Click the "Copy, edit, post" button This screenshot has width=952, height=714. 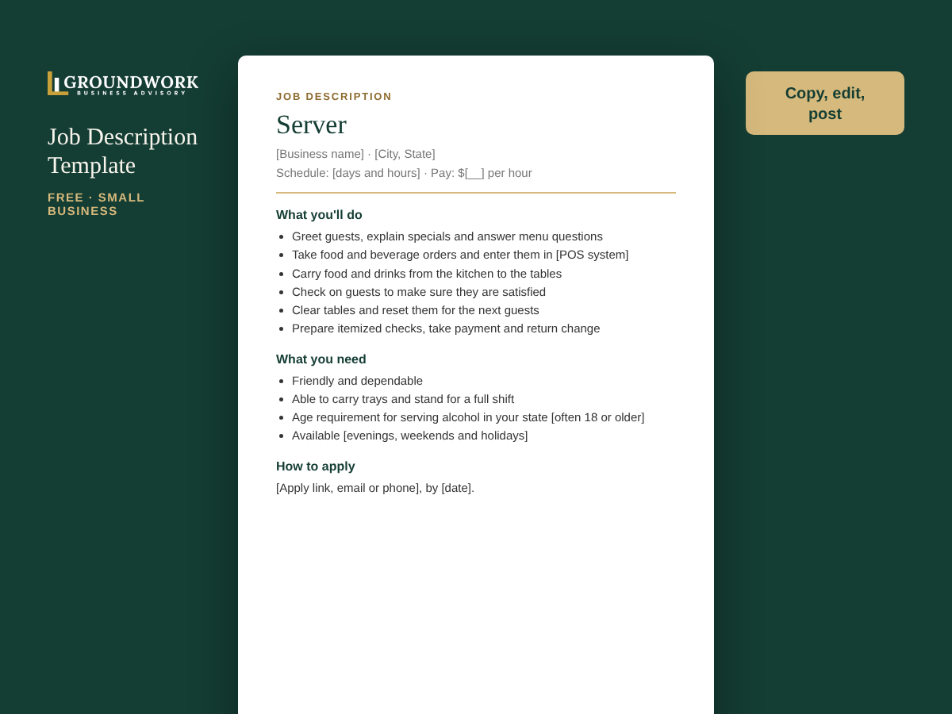825,103
